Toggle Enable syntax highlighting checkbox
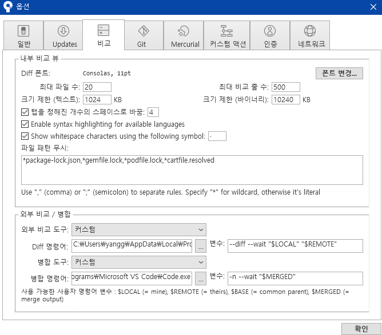The image size is (382, 335). 25,124
